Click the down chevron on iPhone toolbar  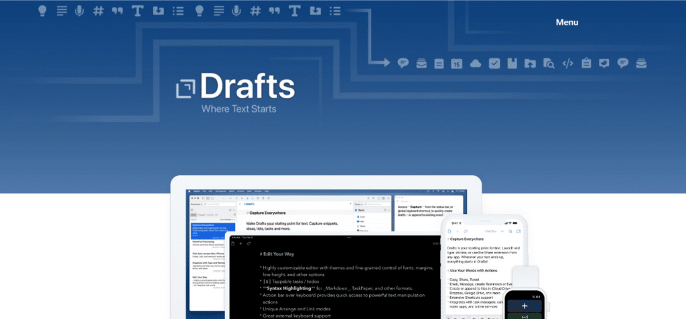click(502, 231)
